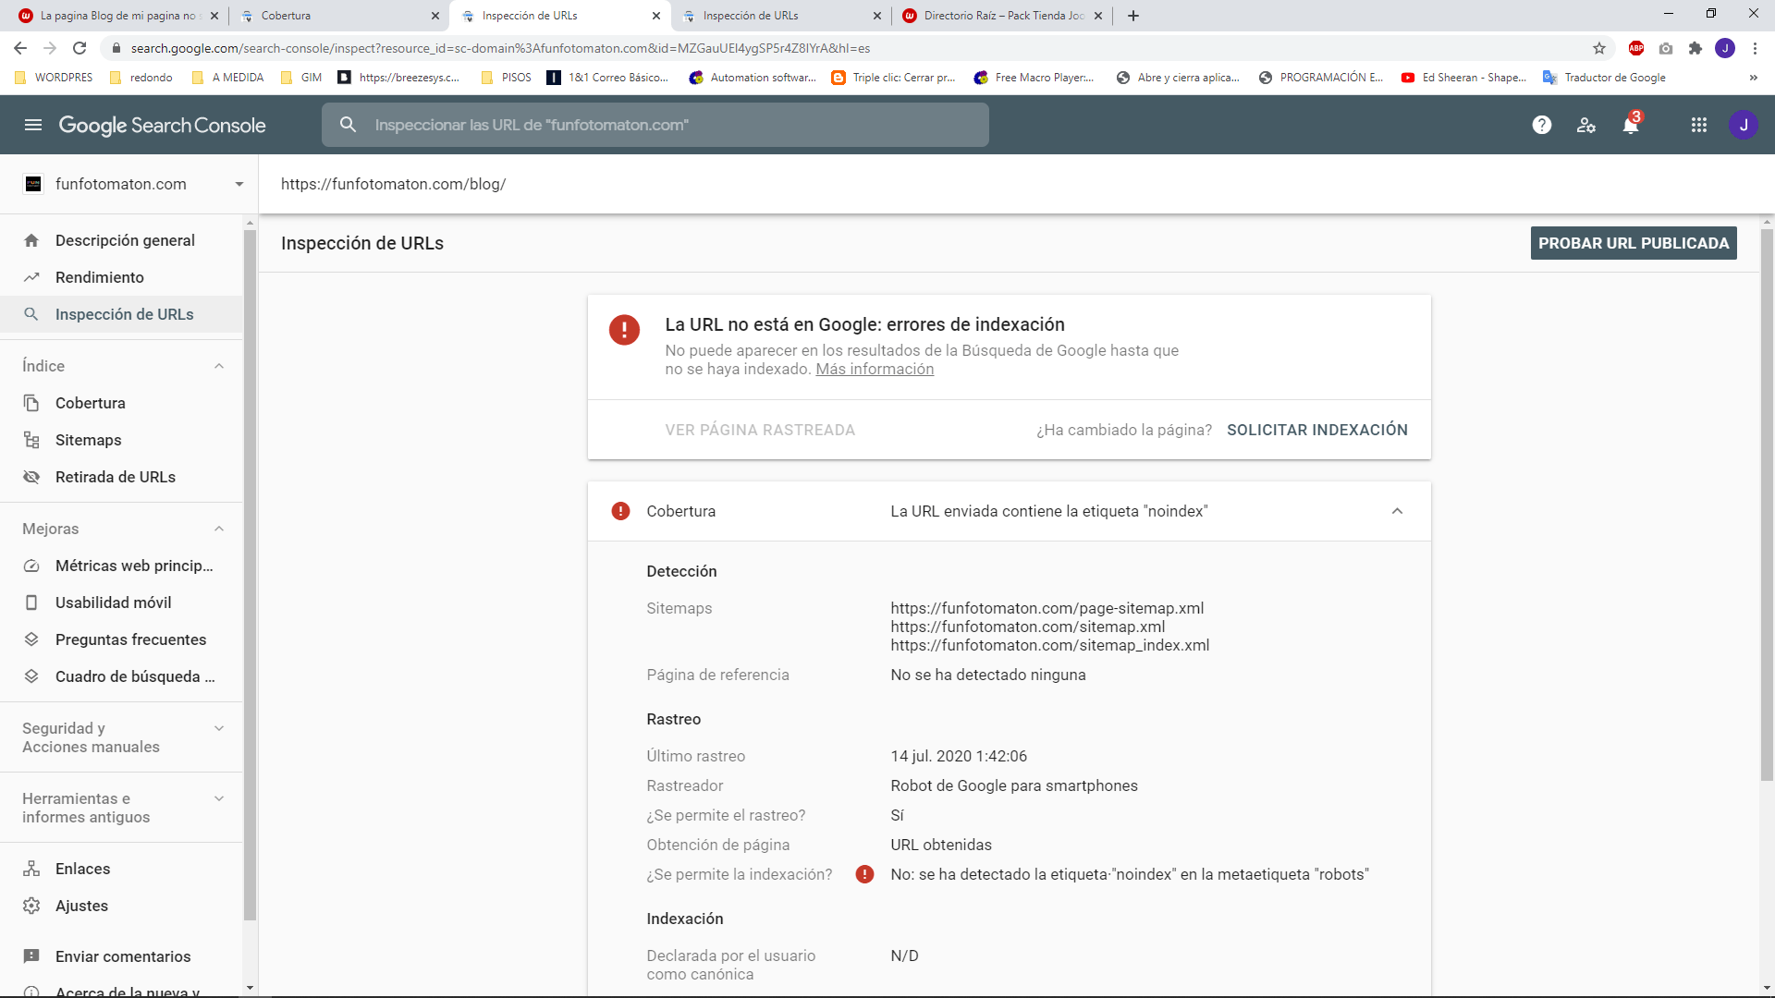Close the La pagina Blog tab
The height and width of the screenshot is (998, 1775).
tap(214, 16)
